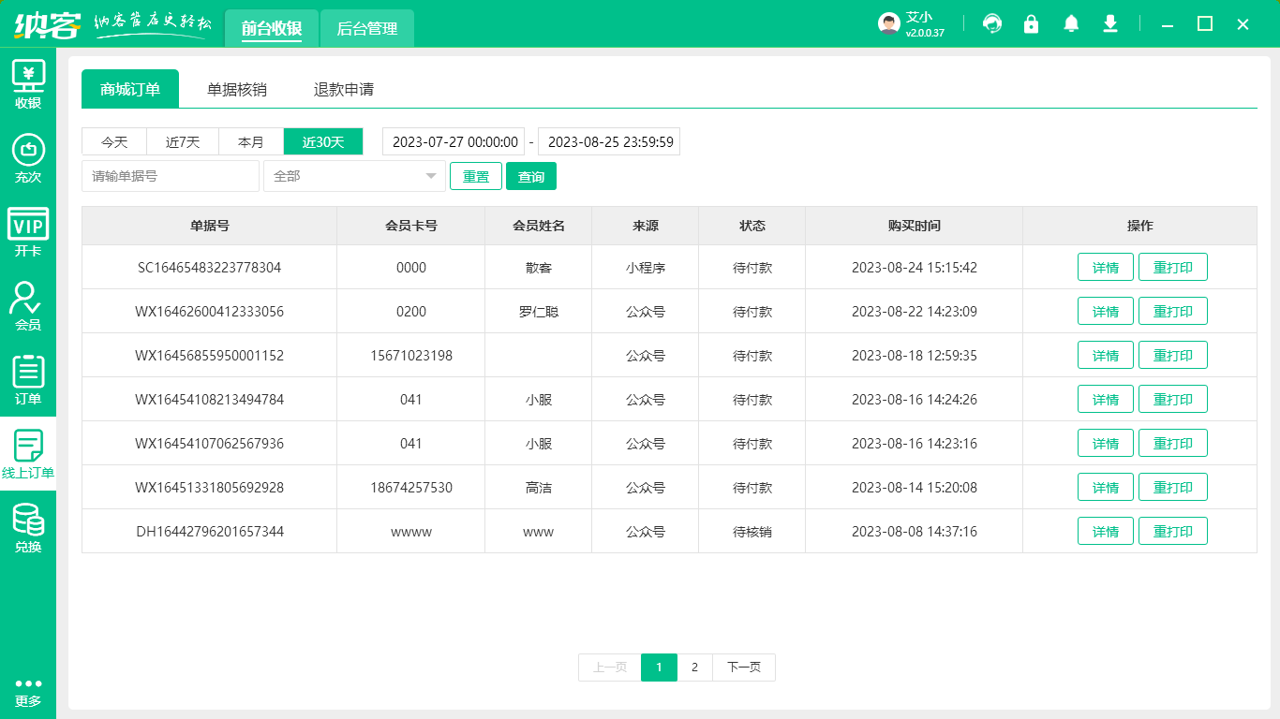Focus the 请输单据号 input field
Screen dimensions: 1280x719
(x=171, y=176)
